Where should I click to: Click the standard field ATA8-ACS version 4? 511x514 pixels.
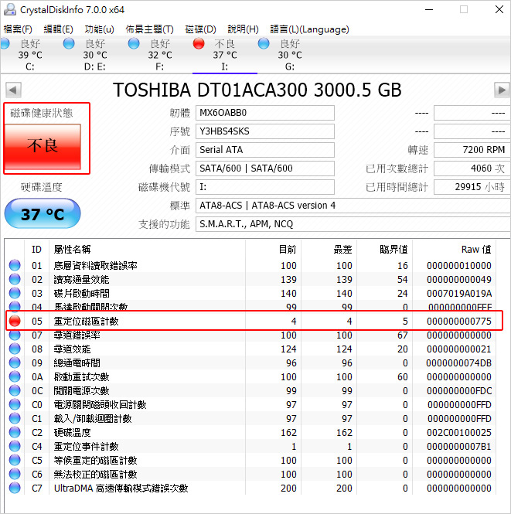(x=353, y=206)
